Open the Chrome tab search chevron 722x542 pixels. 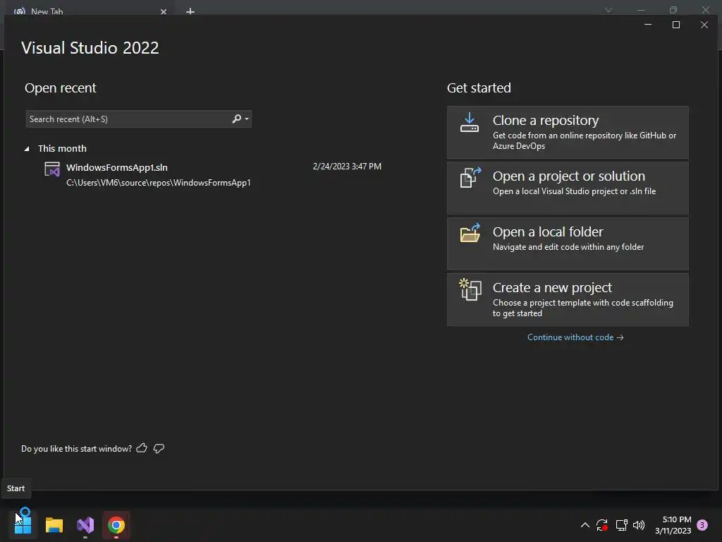tap(608, 10)
